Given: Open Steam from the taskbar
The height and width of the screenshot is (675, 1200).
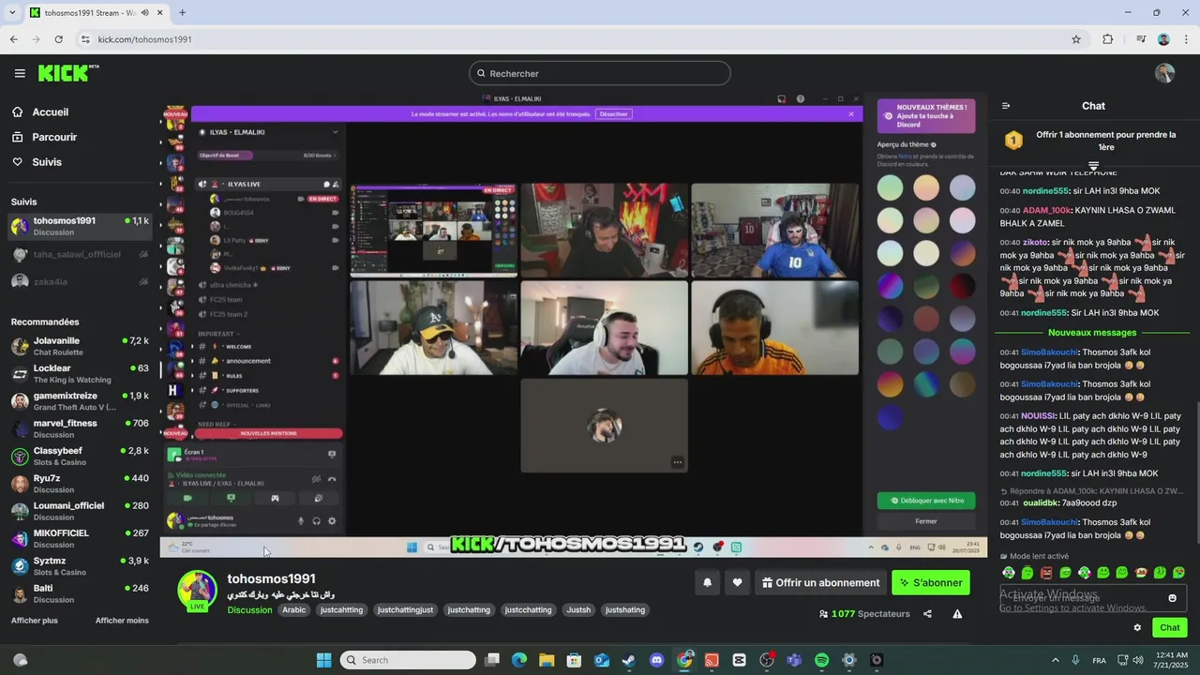Looking at the screenshot, I should click(628, 660).
